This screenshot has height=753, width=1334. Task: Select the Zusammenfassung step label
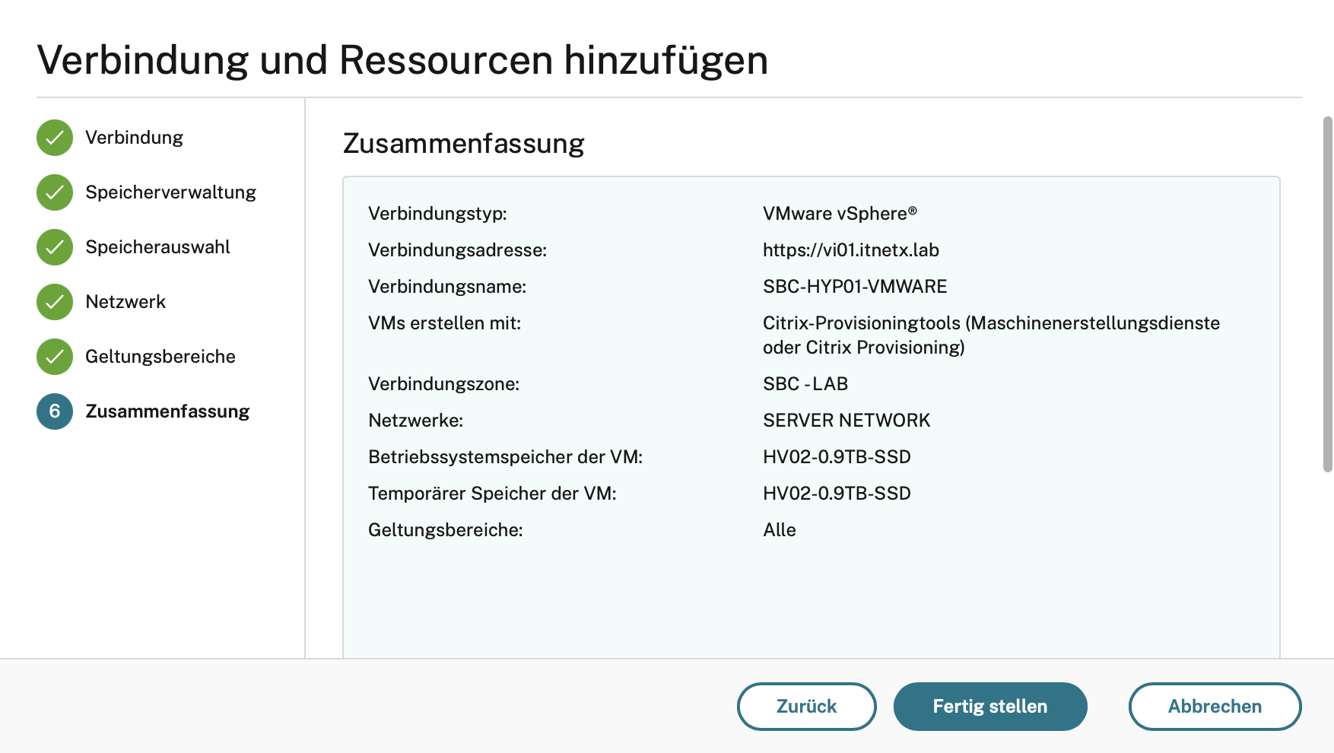(x=167, y=411)
